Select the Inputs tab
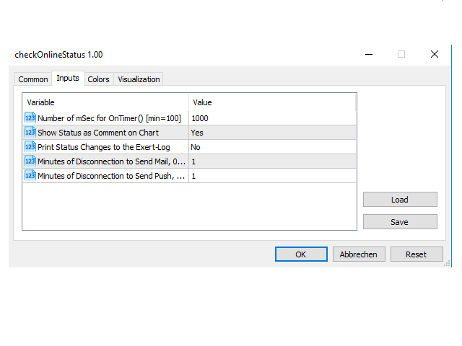The image size is (462, 346). point(68,79)
